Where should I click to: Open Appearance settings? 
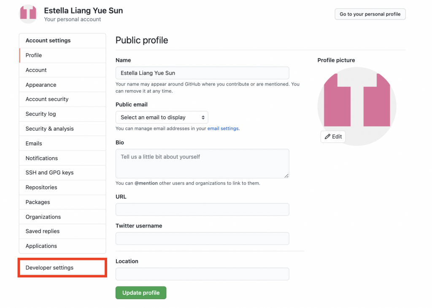pos(62,85)
